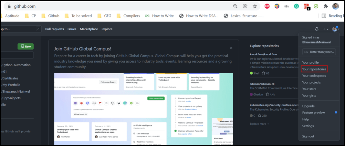
Task: Select Your stars
Action: 309,89
